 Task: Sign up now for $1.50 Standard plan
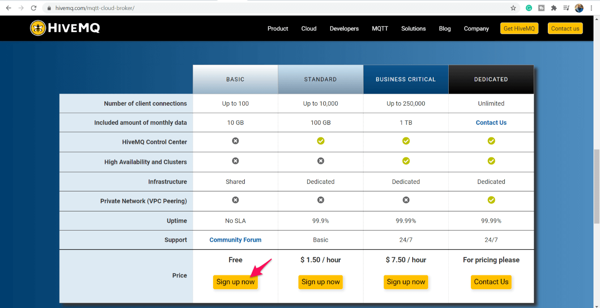tap(320, 282)
